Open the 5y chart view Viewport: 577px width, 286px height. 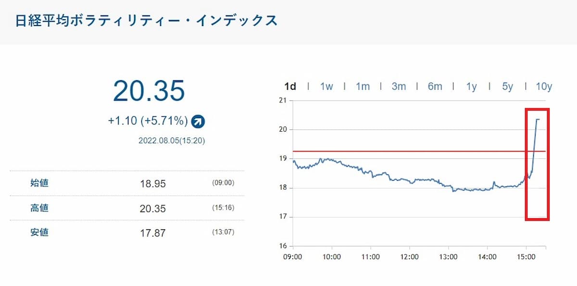[x=508, y=87]
